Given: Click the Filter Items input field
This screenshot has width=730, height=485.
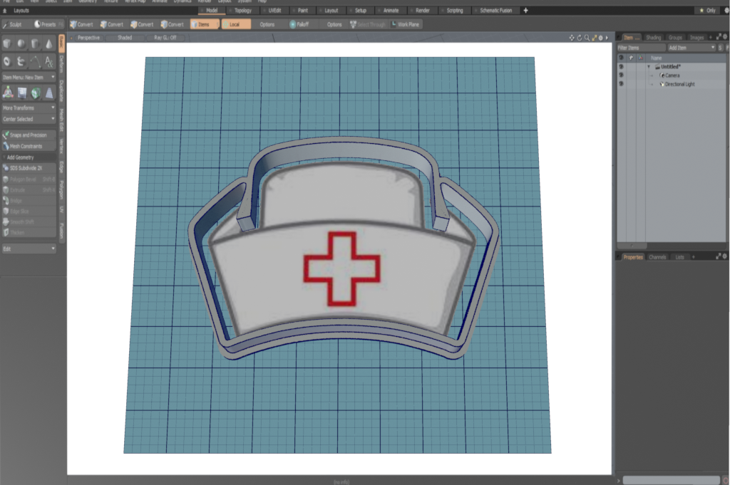Looking at the screenshot, I should click(640, 47).
